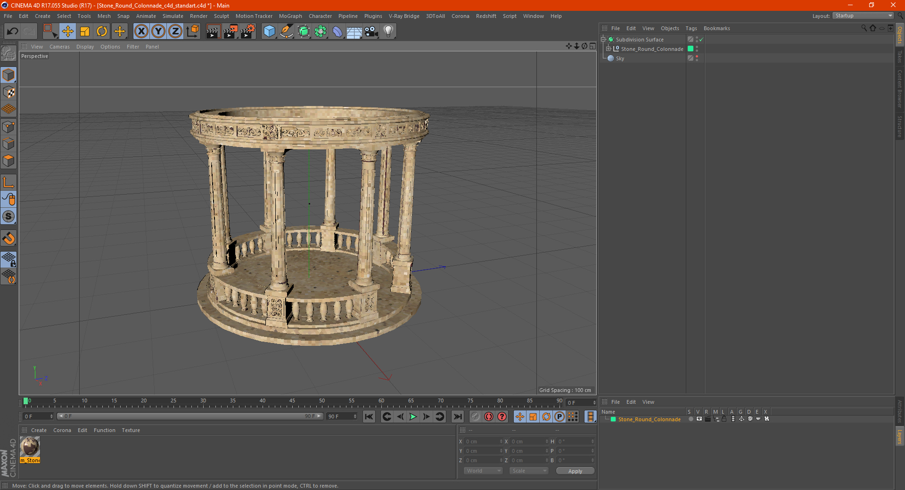Select the Sky object

point(620,58)
